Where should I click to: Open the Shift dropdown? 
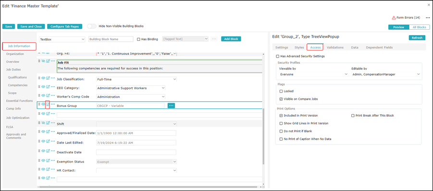[136, 124]
